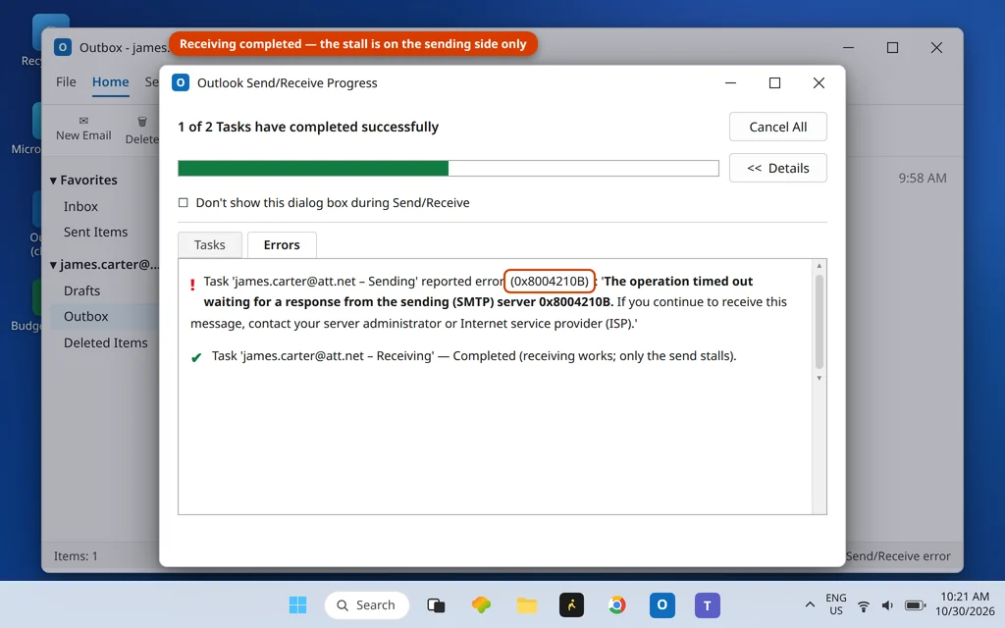Image resolution: width=1005 pixels, height=628 pixels.
Task: Click the Sending task error message text
Action: [x=489, y=302]
